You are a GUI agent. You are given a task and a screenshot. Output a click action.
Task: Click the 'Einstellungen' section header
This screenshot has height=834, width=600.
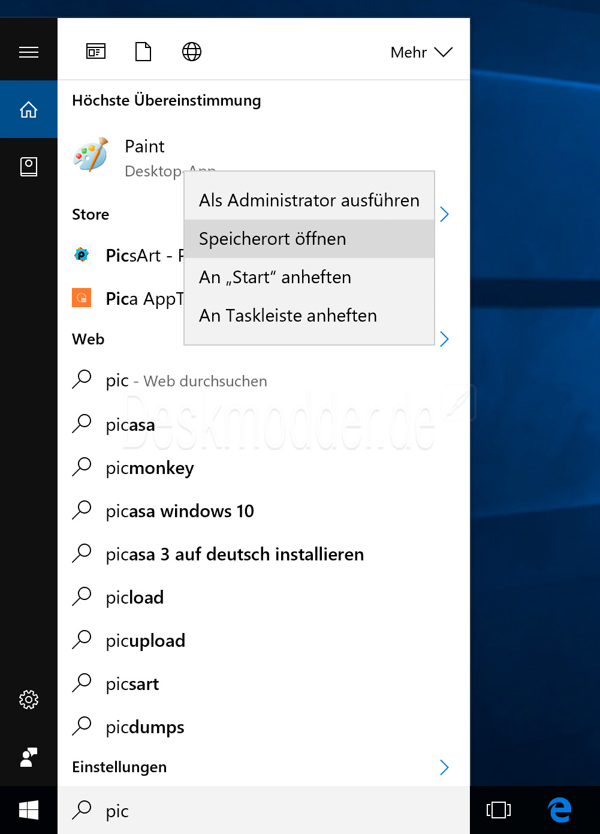pyautogui.click(x=119, y=767)
